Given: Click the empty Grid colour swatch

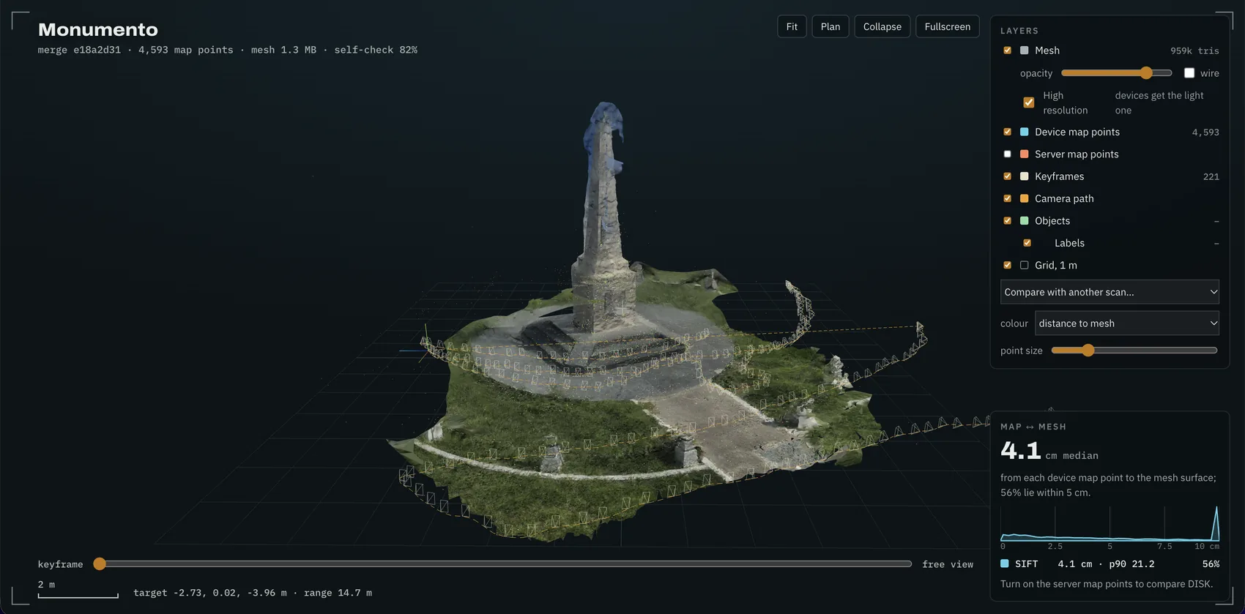Looking at the screenshot, I should 1024,265.
